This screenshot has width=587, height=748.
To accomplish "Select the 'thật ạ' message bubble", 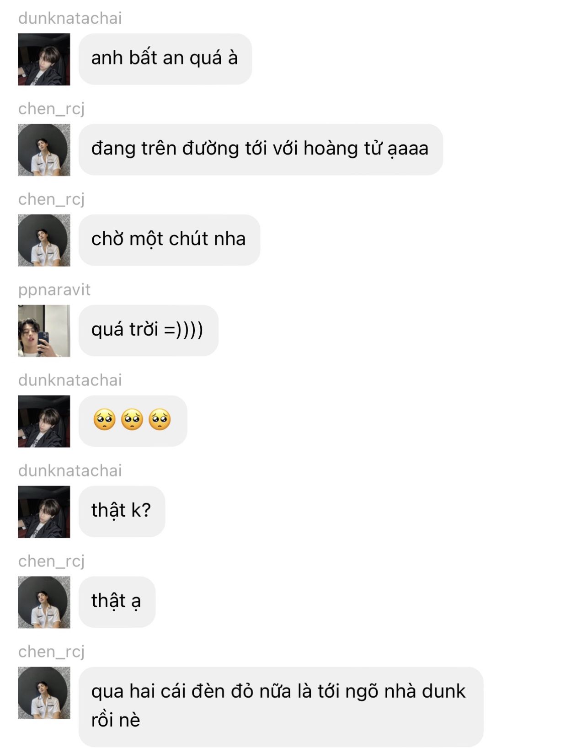I will 117,602.
